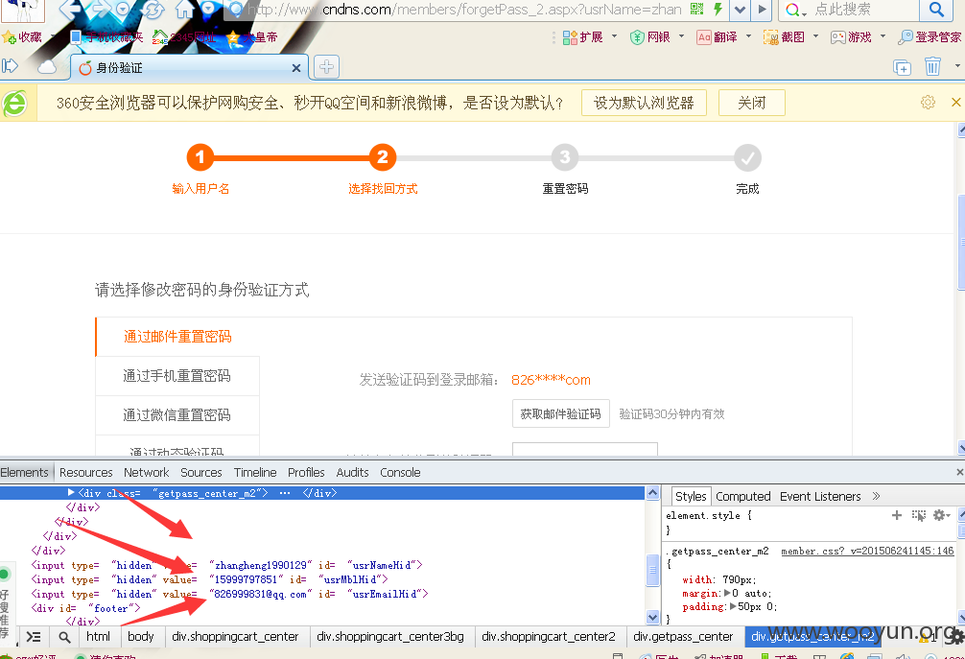This screenshot has width=965, height=659.
Task: Switch to DevTools Profiles tab
Action: tap(306, 473)
